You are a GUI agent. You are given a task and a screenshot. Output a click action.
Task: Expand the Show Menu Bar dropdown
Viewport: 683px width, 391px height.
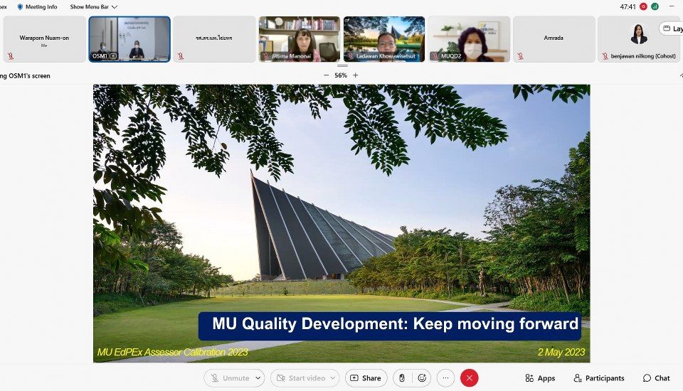(x=94, y=7)
